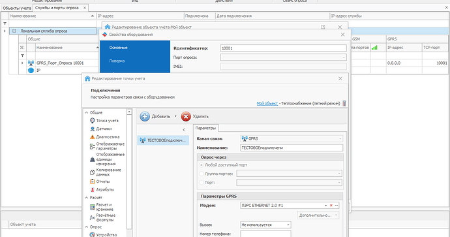
Task: Click the Идентификатор field with 10001
Action: 284,48
